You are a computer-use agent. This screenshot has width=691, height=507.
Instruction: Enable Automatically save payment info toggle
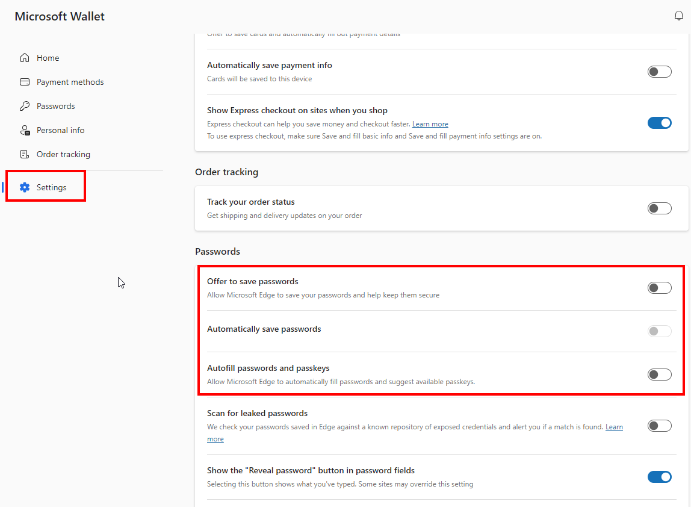659,72
